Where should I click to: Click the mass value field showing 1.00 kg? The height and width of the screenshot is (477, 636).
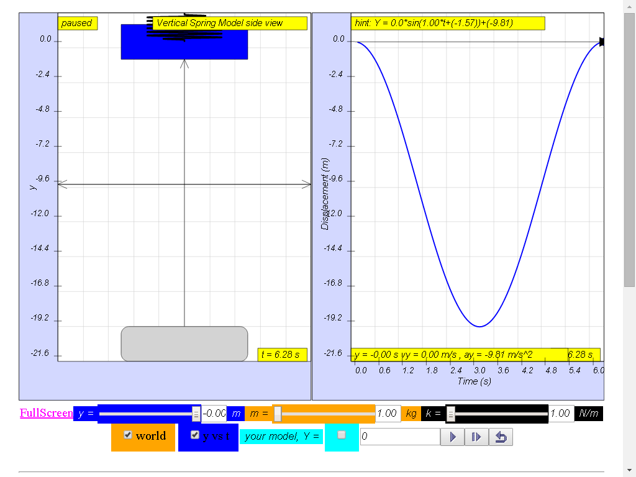coord(388,413)
